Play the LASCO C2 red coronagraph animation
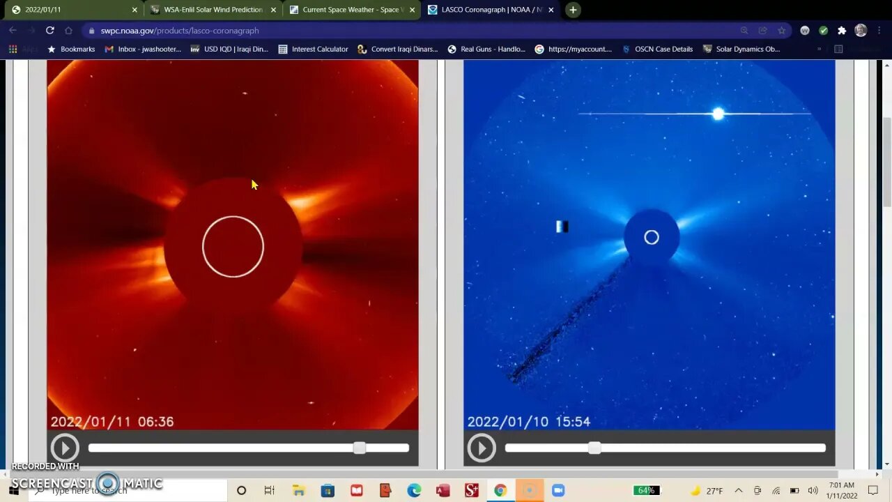This screenshot has height=502, width=892. pyautogui.click(x=65, y=448)
